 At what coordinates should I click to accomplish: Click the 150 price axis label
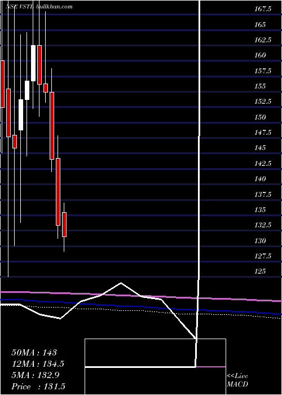click(260, 117)
